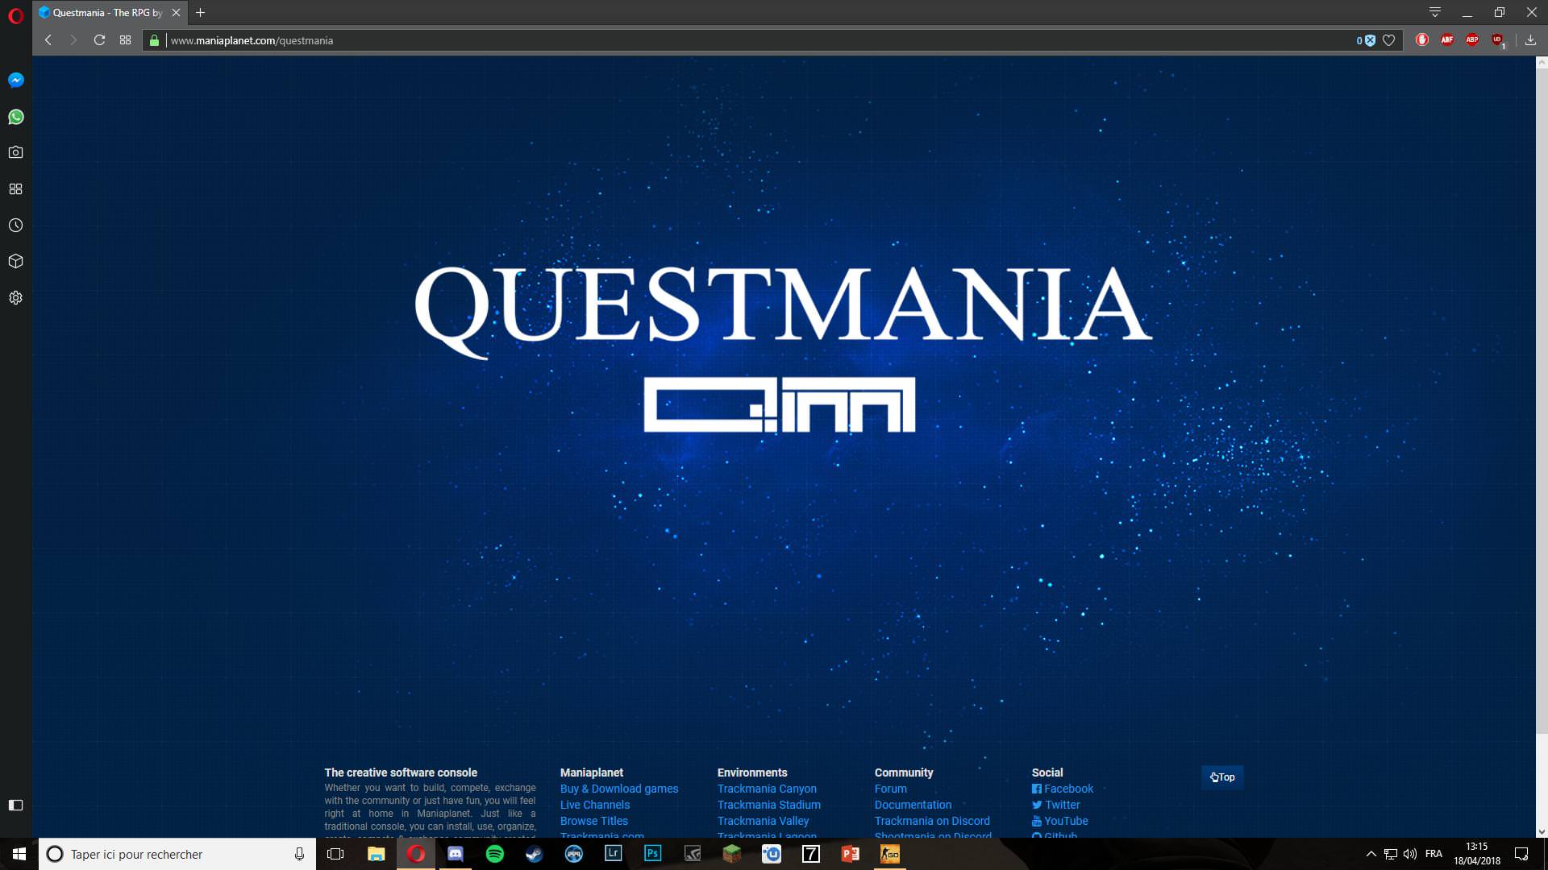Open Photoshop from the taskbar
The image size is (1548, 870).
coord(652,854)
